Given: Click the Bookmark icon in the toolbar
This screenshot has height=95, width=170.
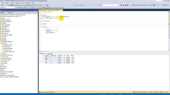Looking at the screenshot, I should click(154, 5).
